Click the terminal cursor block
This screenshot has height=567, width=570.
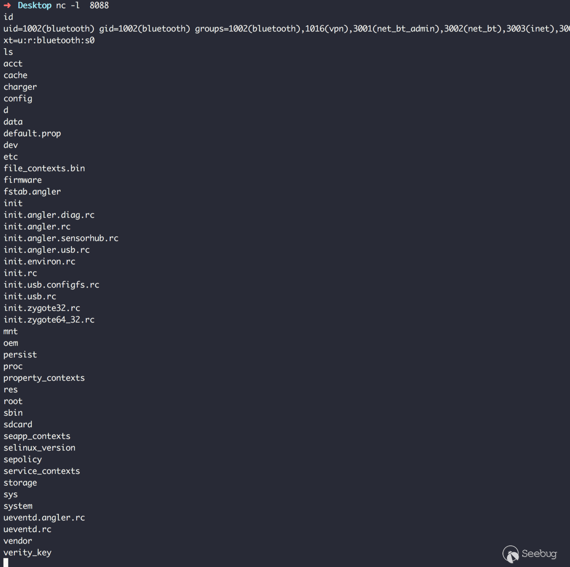pyautogui.click(x=6, y=562)
